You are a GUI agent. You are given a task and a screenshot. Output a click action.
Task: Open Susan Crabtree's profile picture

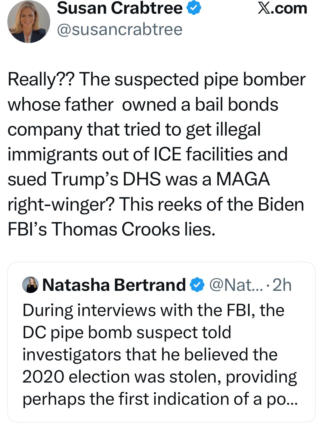pos(28,21)
